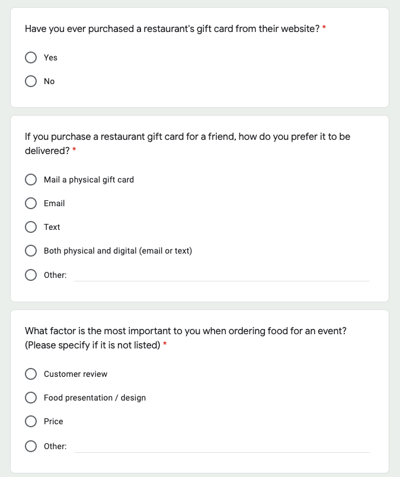Click the Other text field for delivery preference
This screenshot has width=400, height=477.
pyautogui.click(x=222, y=276)
